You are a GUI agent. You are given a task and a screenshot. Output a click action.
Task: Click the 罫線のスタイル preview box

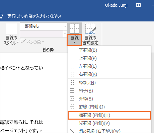point(11,29)
